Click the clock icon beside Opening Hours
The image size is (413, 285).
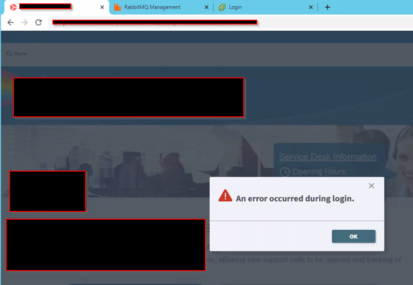coord(285,171)
